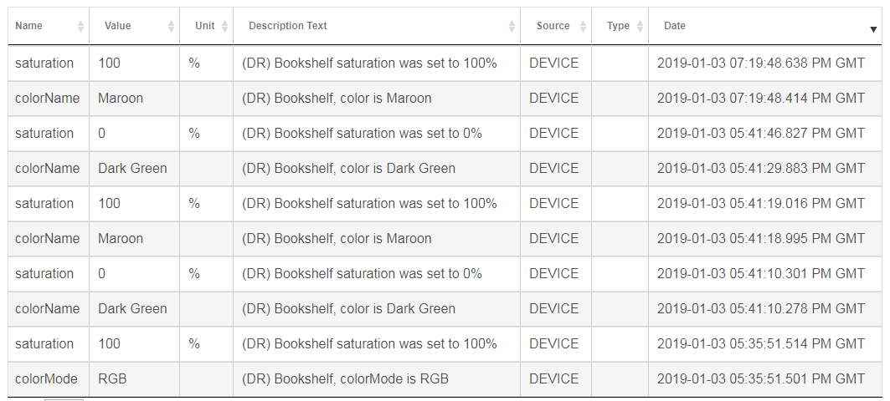
Task: Click the timestamp 05:41:19.016 PM GMT
Action: [x=760, y=204]
